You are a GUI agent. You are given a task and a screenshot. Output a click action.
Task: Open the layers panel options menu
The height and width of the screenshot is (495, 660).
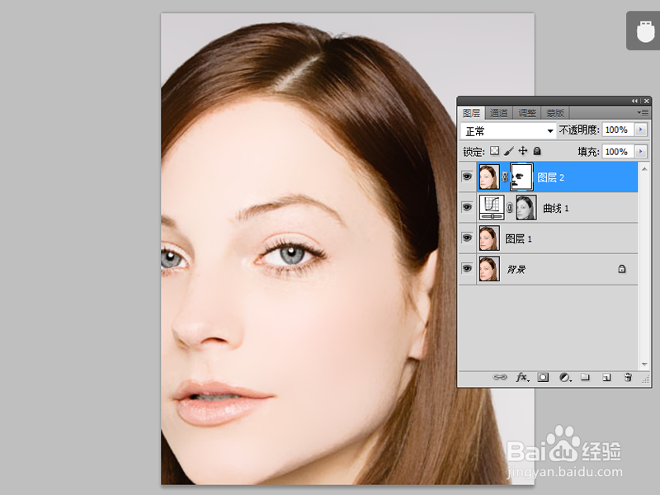coord(643,112)
